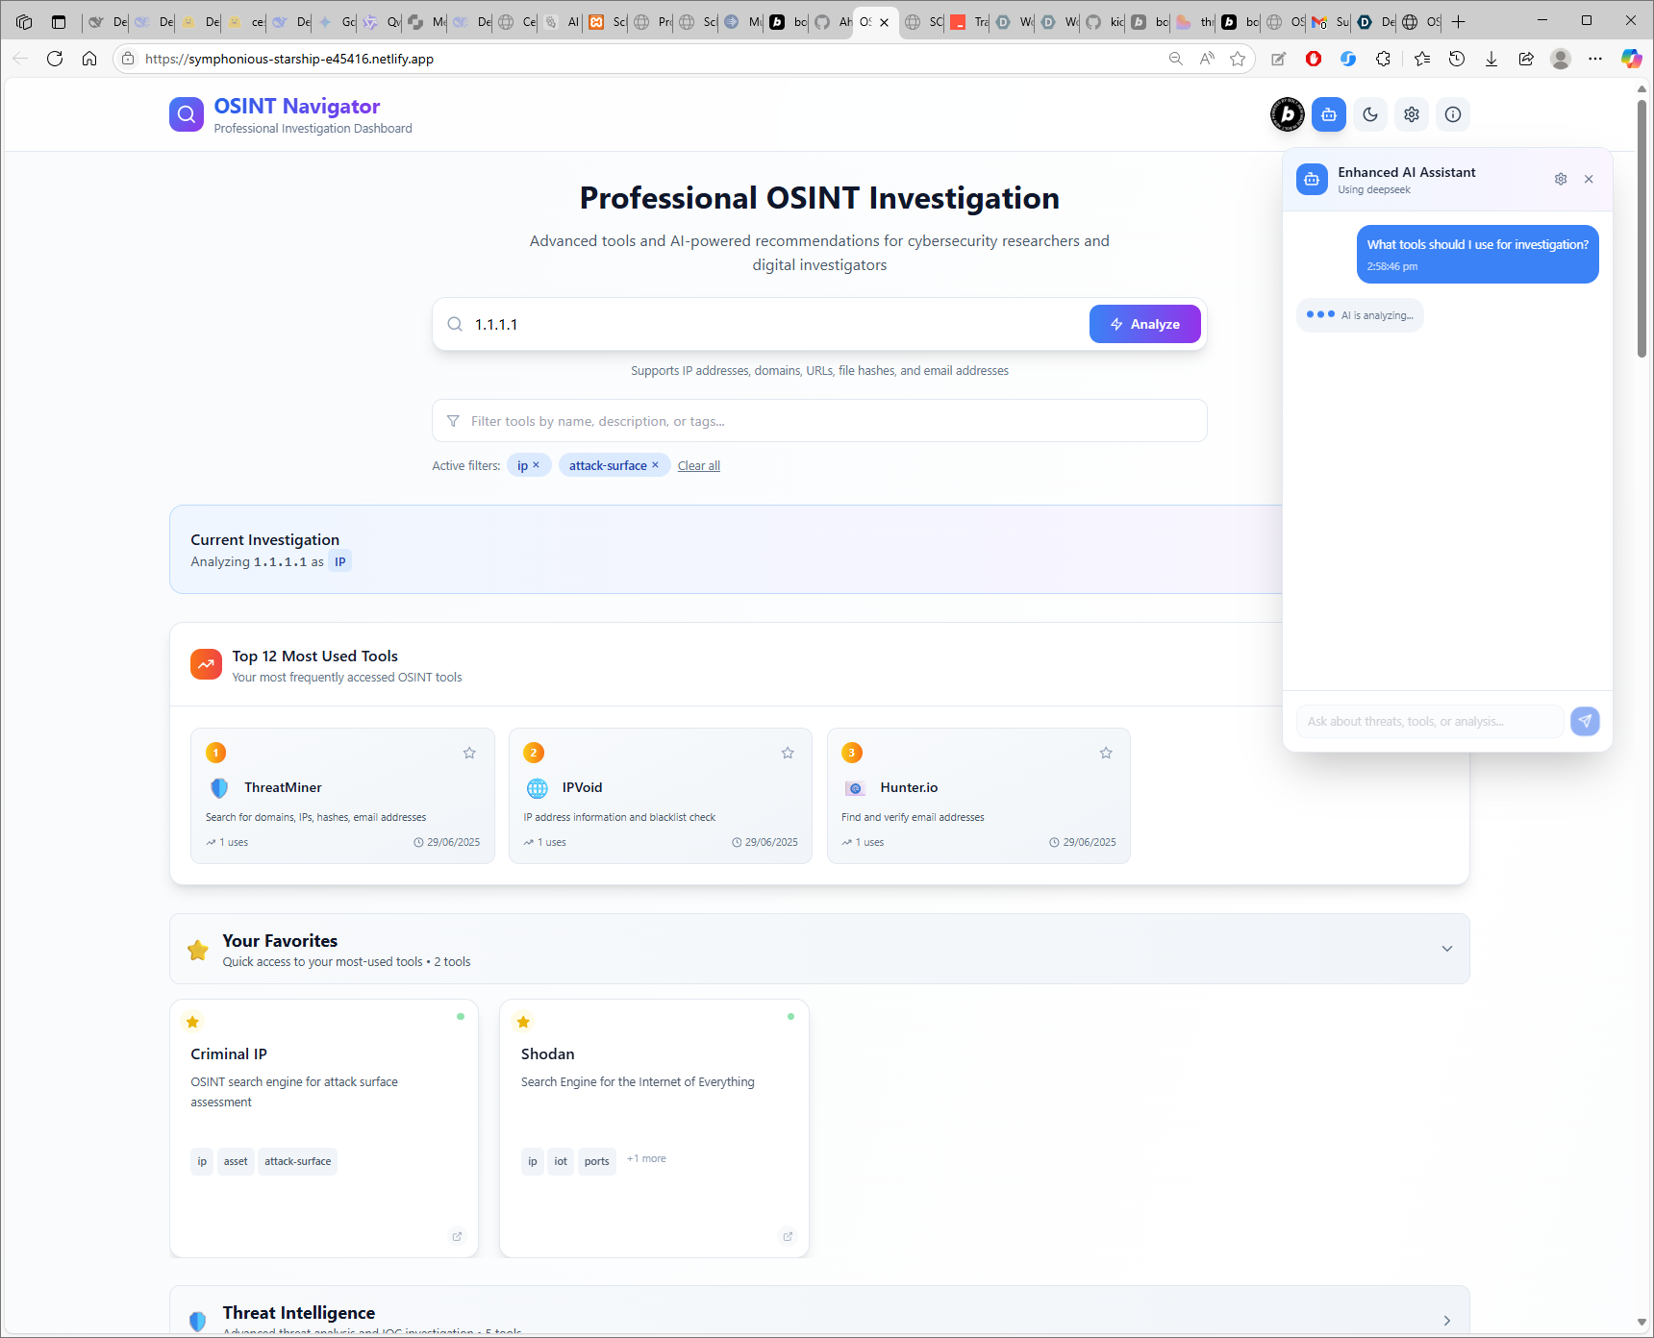Open Shodan external link icon
Screen dimensions: 1654x1338
[x=788, y=1236]
